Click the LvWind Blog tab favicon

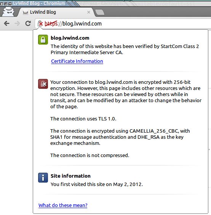click(26, 13)
